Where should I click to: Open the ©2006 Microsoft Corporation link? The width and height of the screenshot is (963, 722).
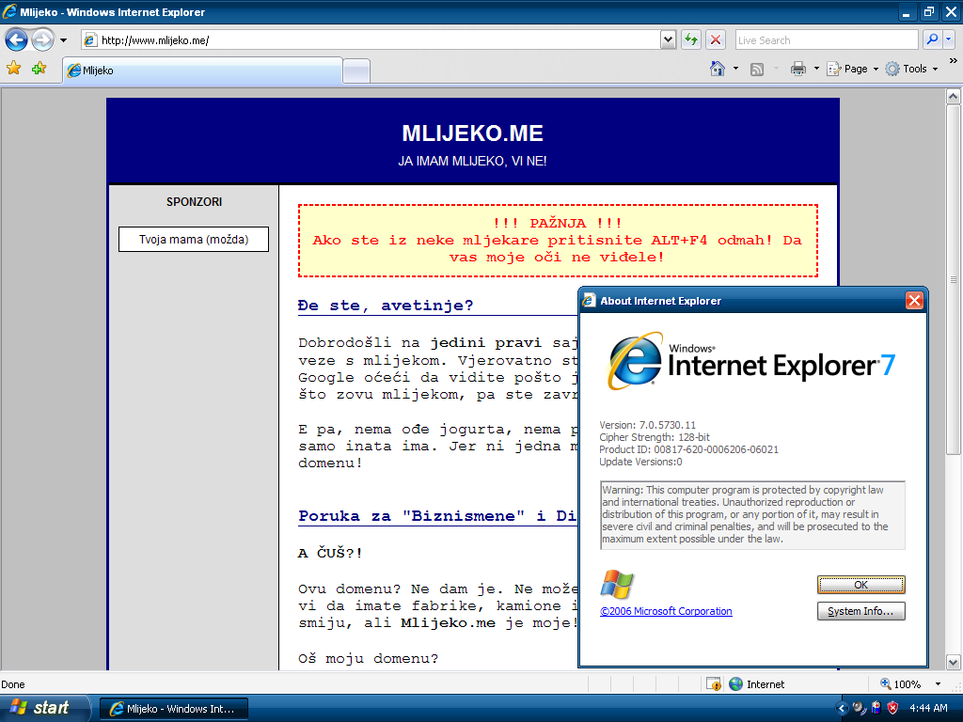click(666, 612)
